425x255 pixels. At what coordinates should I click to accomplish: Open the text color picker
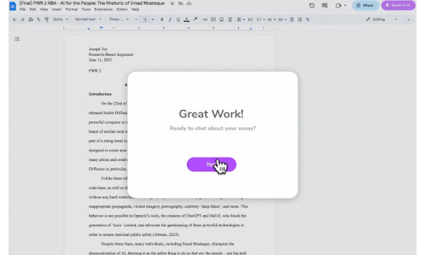(x=187, y=20)
